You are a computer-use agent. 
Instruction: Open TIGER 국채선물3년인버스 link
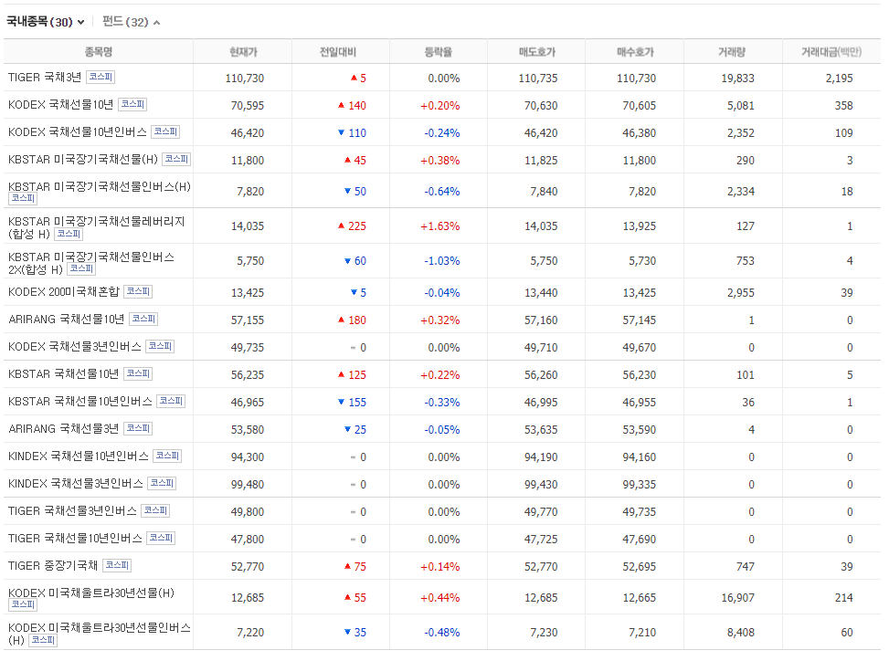72,511
